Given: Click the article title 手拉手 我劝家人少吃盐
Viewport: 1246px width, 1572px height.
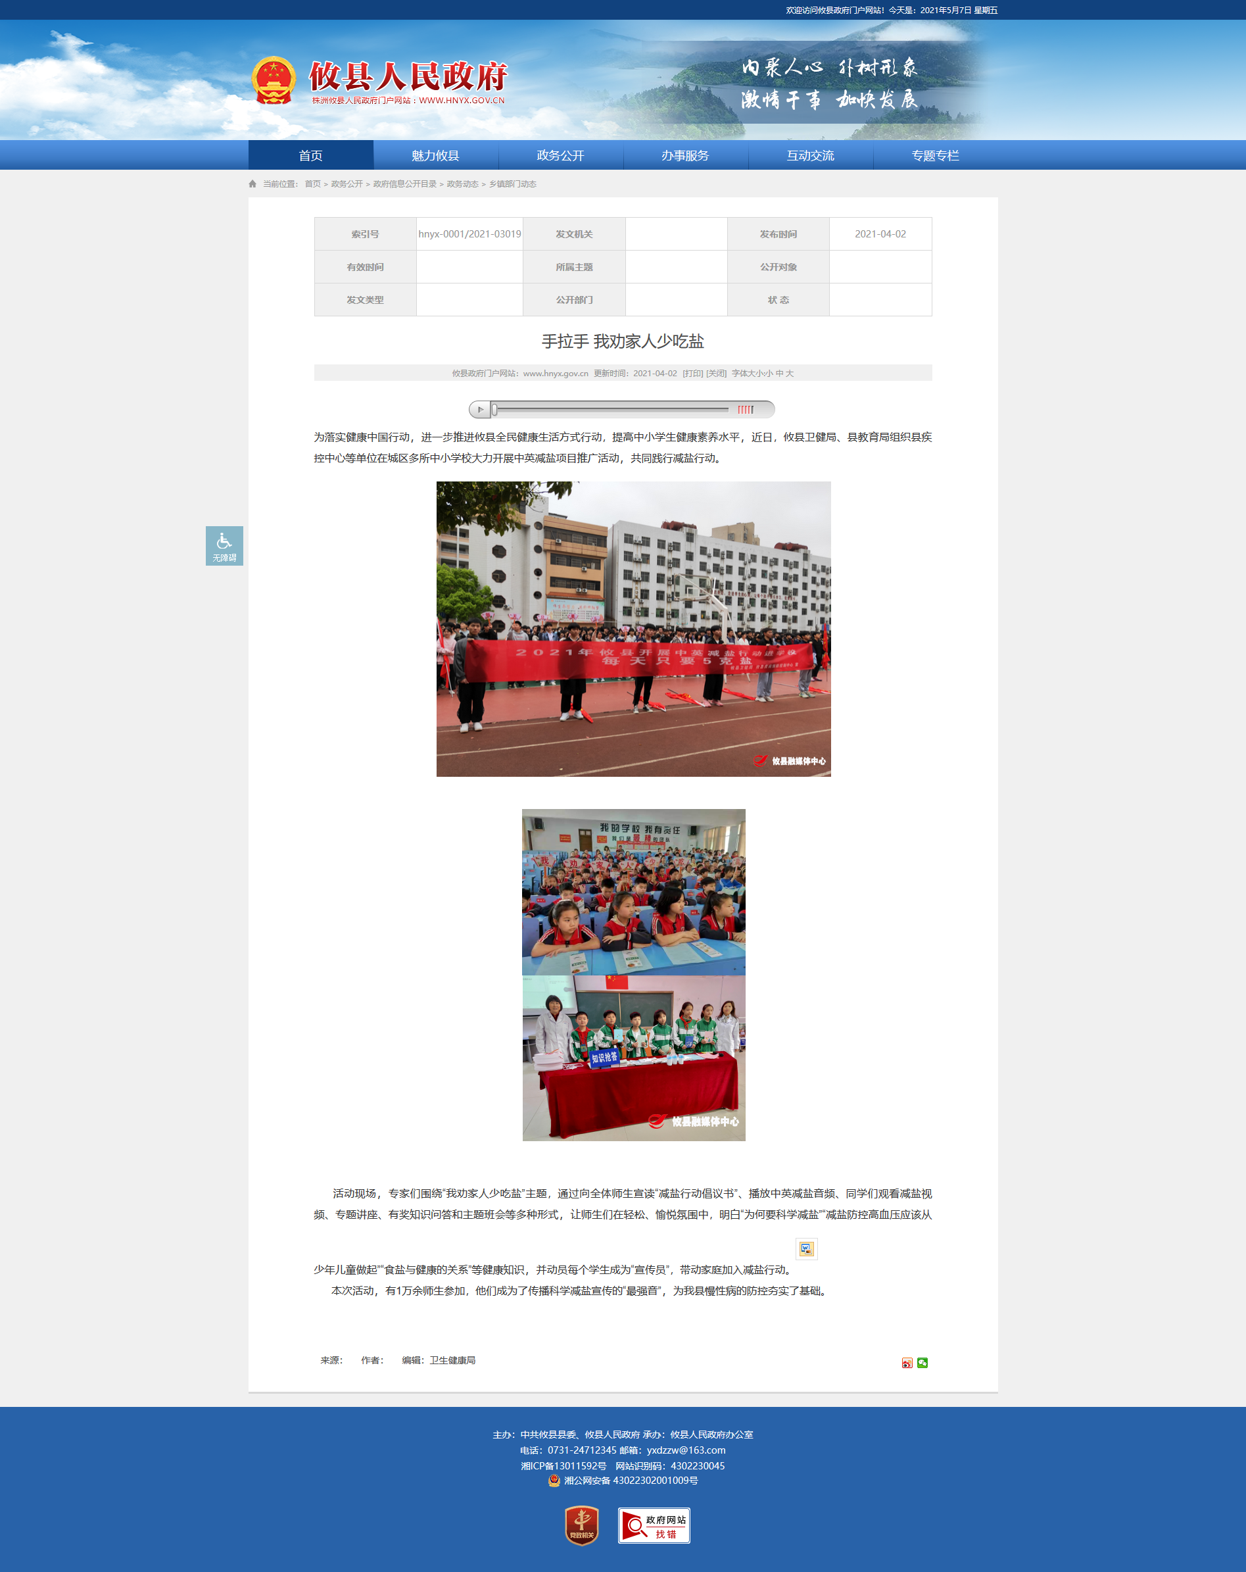Looking at the screenshot, I should click(x=623, y=341).
